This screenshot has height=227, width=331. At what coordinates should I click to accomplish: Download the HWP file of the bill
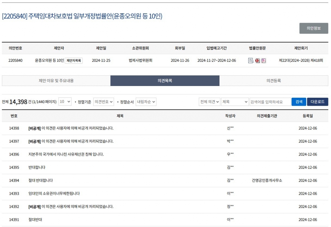[257, 60]
